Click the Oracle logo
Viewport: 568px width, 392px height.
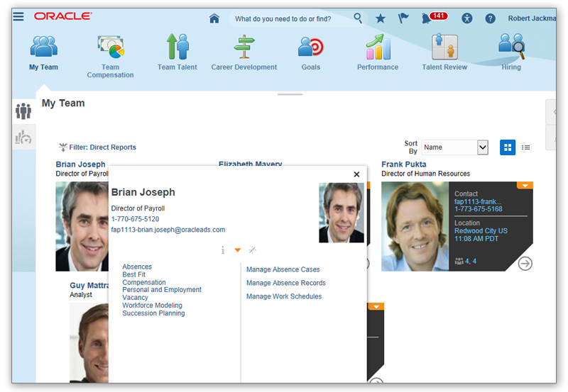(63, 16)
